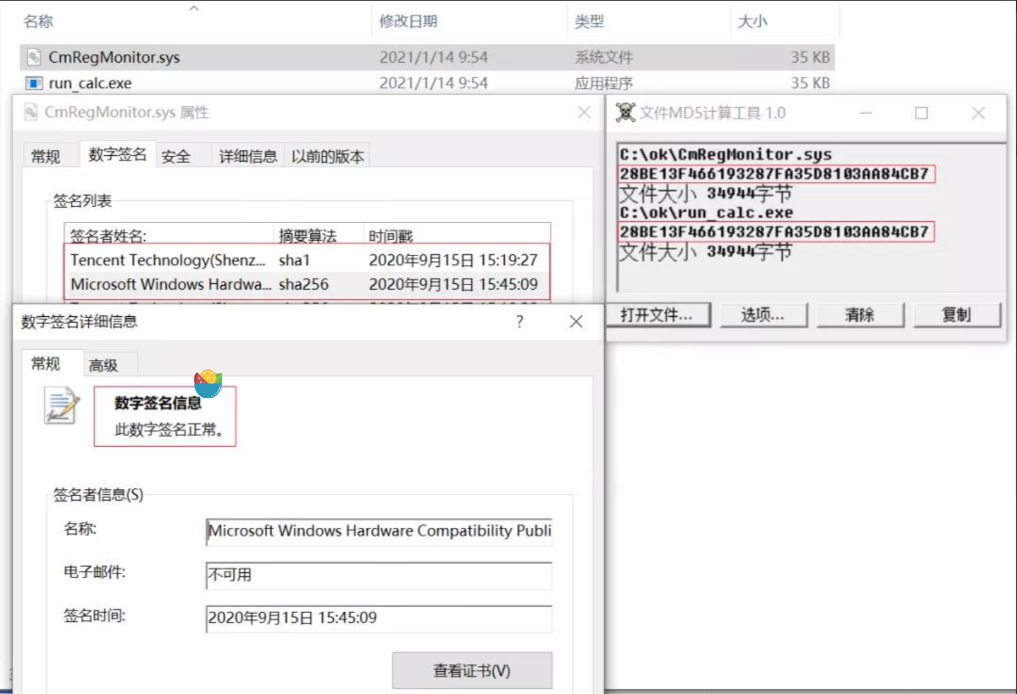
Task: Select the run_calc.exe file icon
Action: 34,83
